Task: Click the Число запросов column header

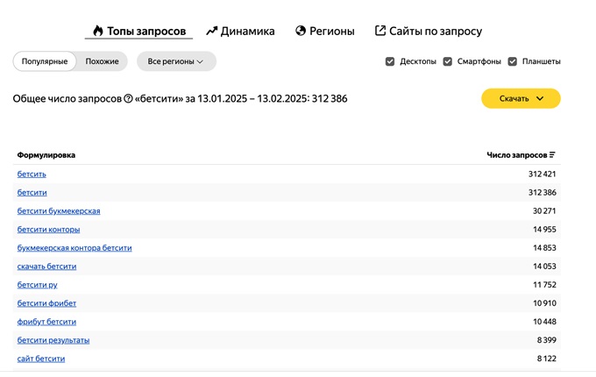Action: (x=516, y=155)
